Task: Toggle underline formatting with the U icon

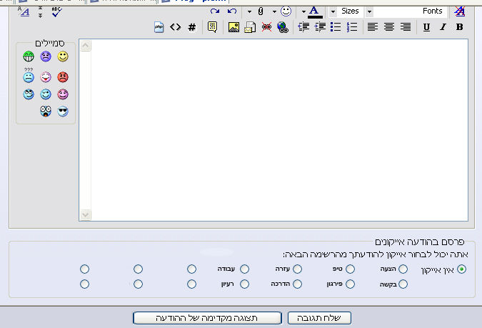Action: pos(426,27)
